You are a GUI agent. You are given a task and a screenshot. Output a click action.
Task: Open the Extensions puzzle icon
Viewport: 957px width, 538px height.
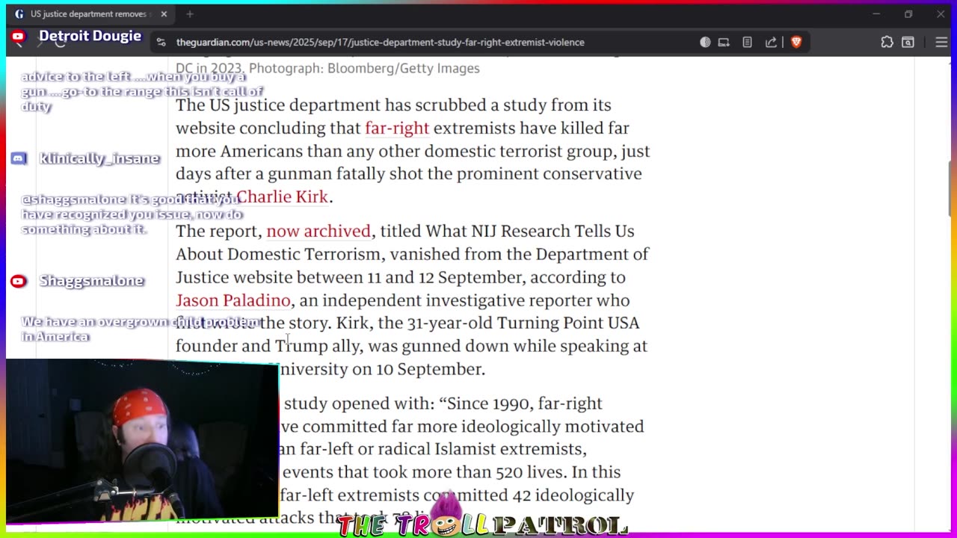(x=887, y=43)
